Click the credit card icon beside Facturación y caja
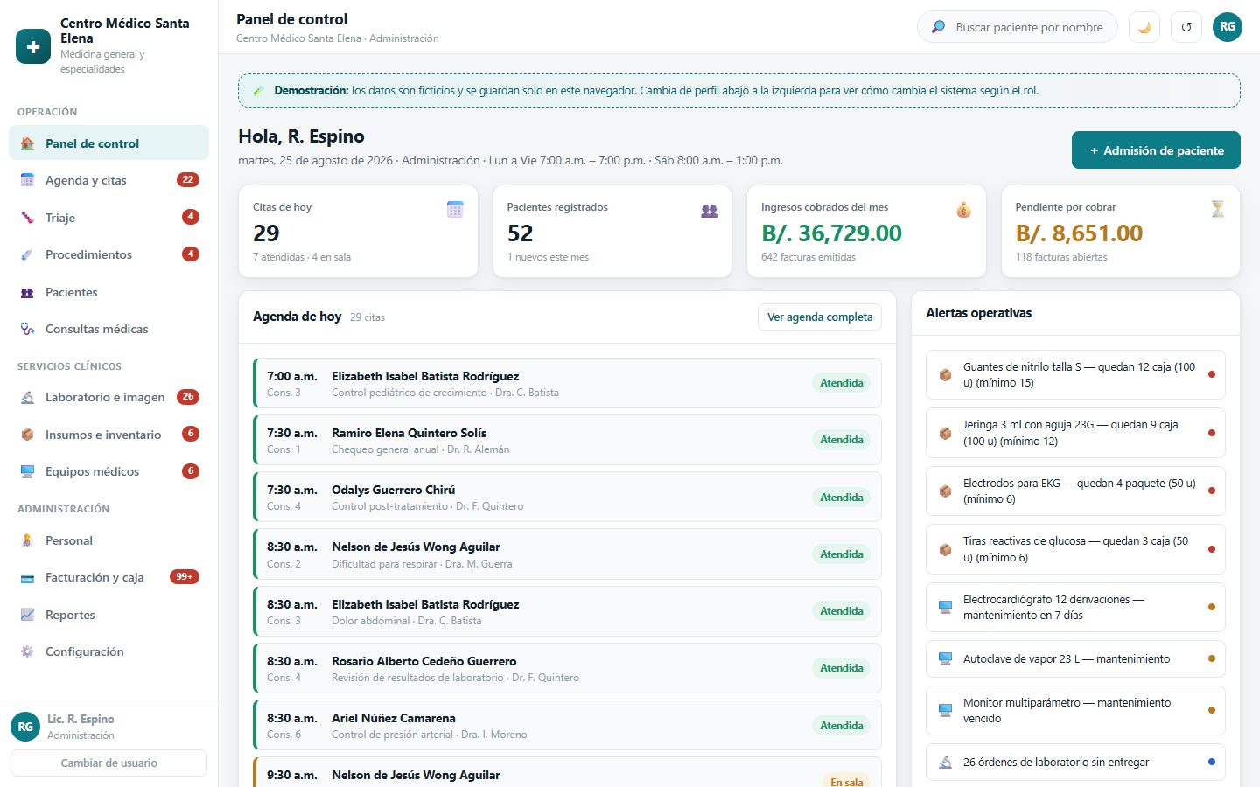Screen dimensions: 1260x787 [27, 577]
